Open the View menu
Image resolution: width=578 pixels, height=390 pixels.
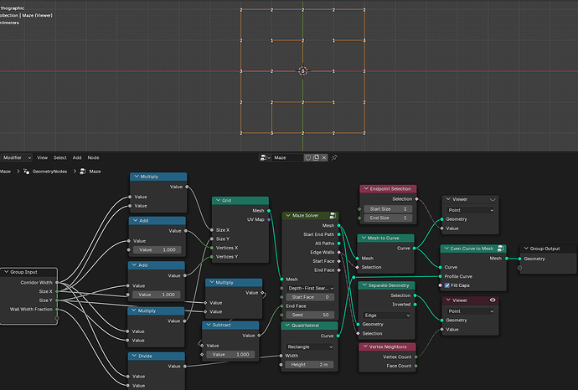click(43, 157)
